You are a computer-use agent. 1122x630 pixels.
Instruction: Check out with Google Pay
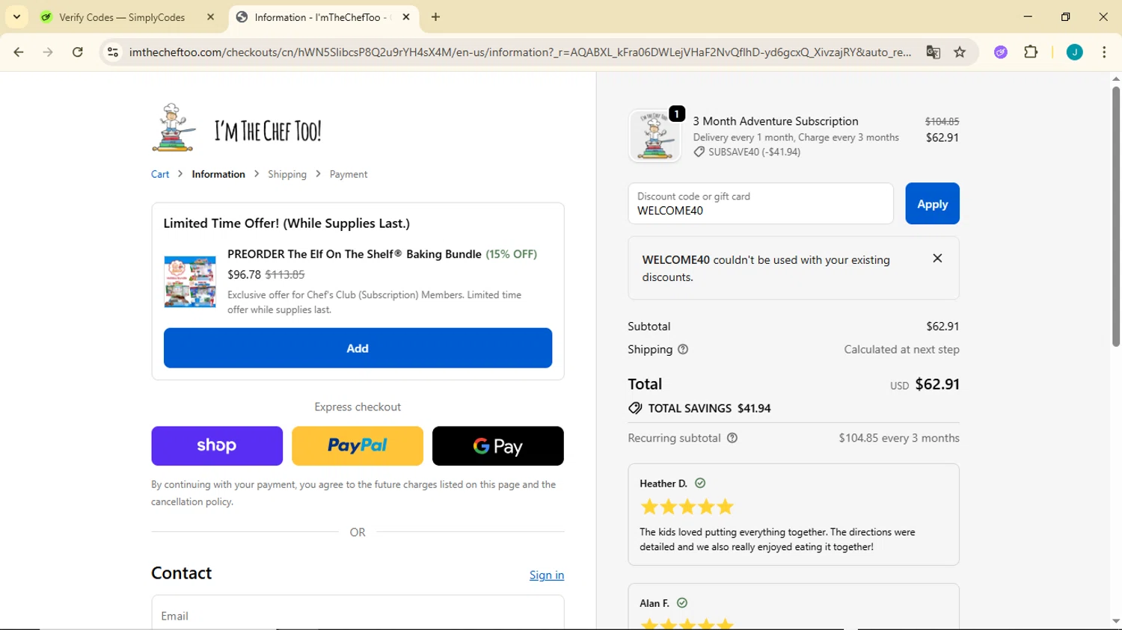pos(498,446)
